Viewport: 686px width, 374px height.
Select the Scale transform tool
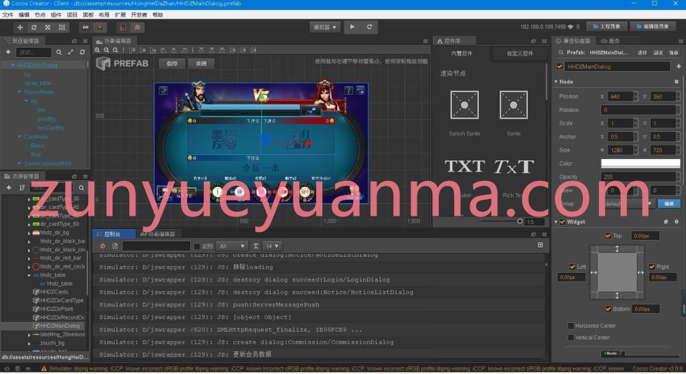48,27
